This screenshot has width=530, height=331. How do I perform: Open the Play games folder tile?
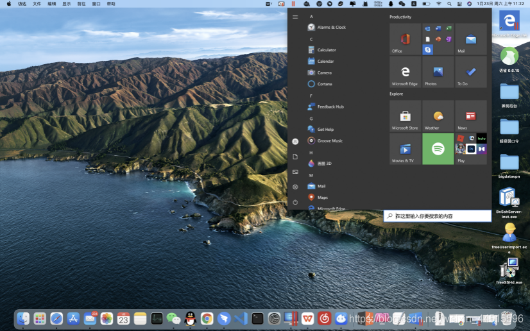pos(471,149)
